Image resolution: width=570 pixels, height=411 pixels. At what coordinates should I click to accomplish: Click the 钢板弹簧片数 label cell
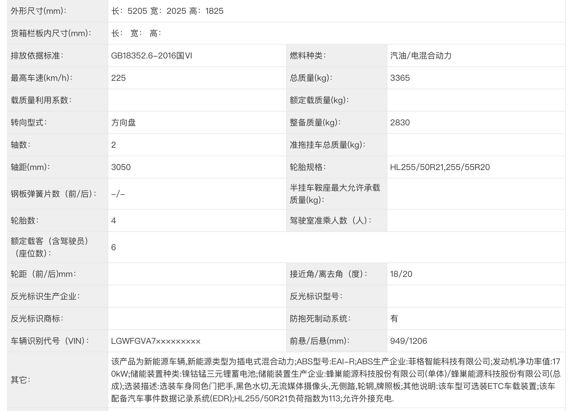(x=54, y=194)
